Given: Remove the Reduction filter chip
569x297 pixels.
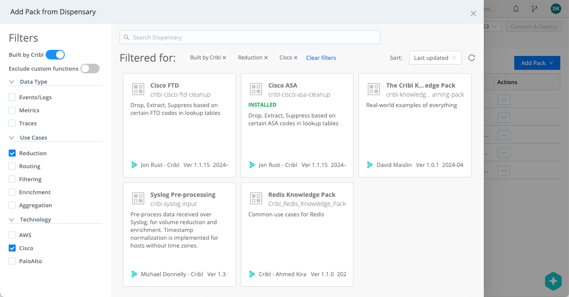Looking at the screenshot, I should [266, 58].
